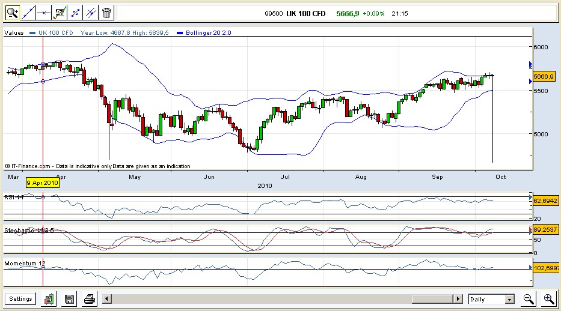This screenshot has height=311, width=561.
Task: Click the 102,6997 Momentum value tag
Action: pyautogui.click(x=545, y=268)
